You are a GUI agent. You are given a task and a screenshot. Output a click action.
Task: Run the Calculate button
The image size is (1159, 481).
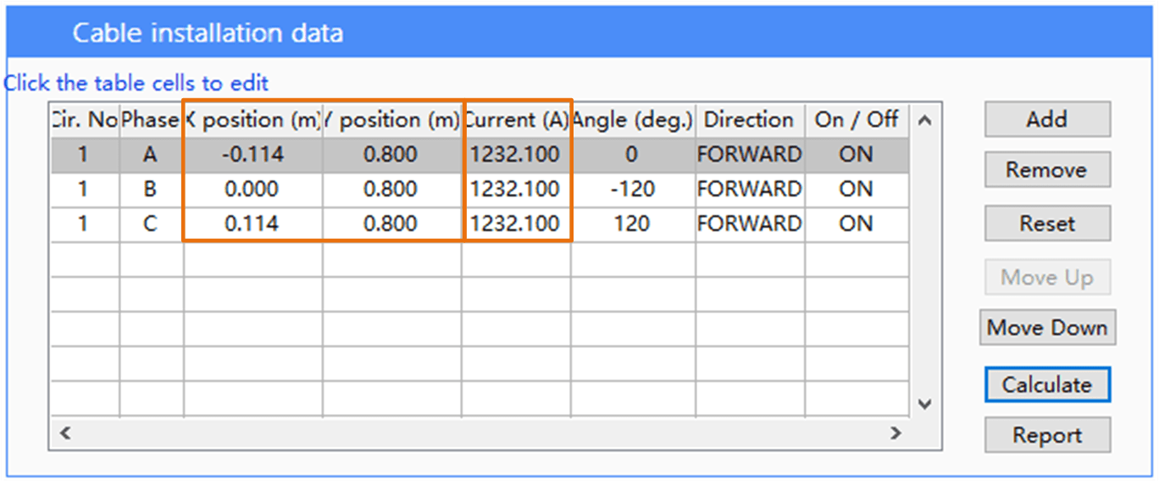1046,384
